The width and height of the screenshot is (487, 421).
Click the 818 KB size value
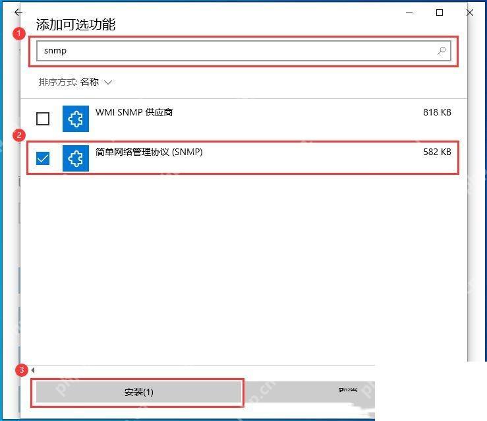coord(437,112)
